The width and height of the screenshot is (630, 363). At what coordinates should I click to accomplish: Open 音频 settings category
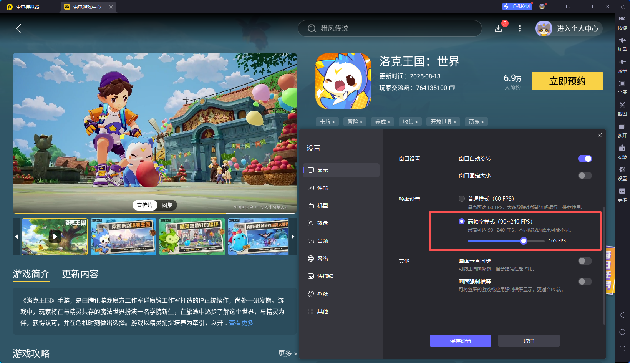(341, 241)
